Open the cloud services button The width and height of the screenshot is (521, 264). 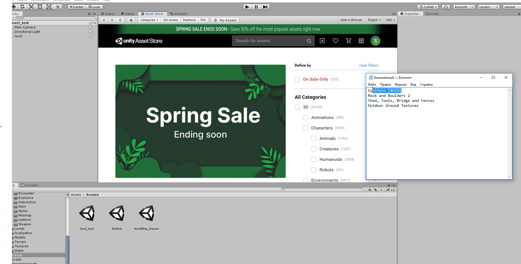coord(446,7)
